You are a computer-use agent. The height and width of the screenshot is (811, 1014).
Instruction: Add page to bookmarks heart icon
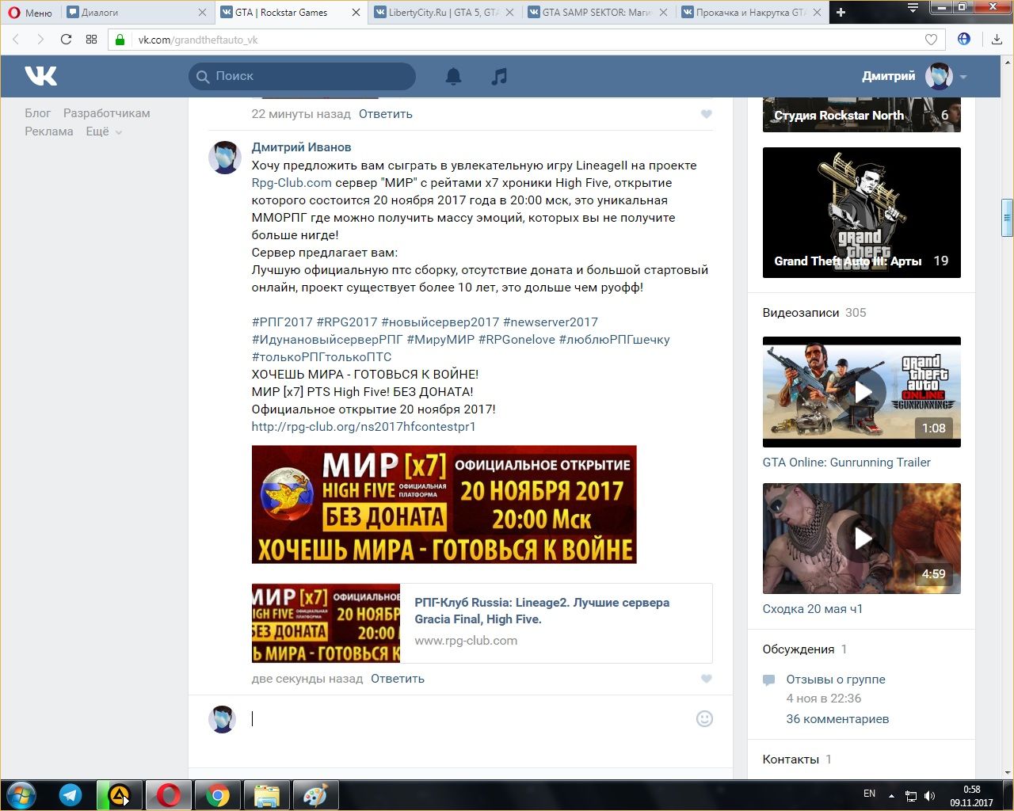(931, 40)
